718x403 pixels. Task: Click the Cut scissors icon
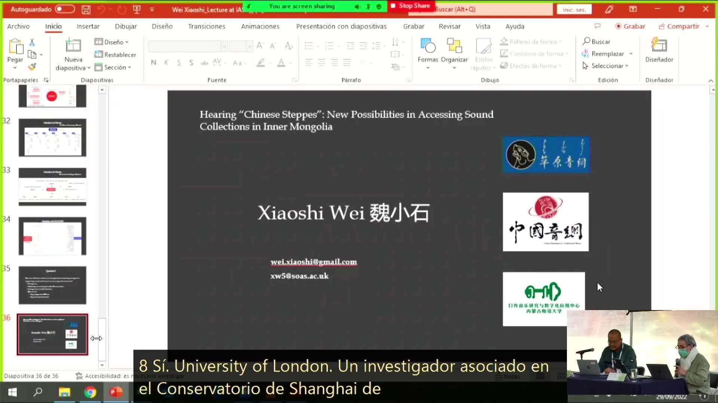tap(32, 42)
